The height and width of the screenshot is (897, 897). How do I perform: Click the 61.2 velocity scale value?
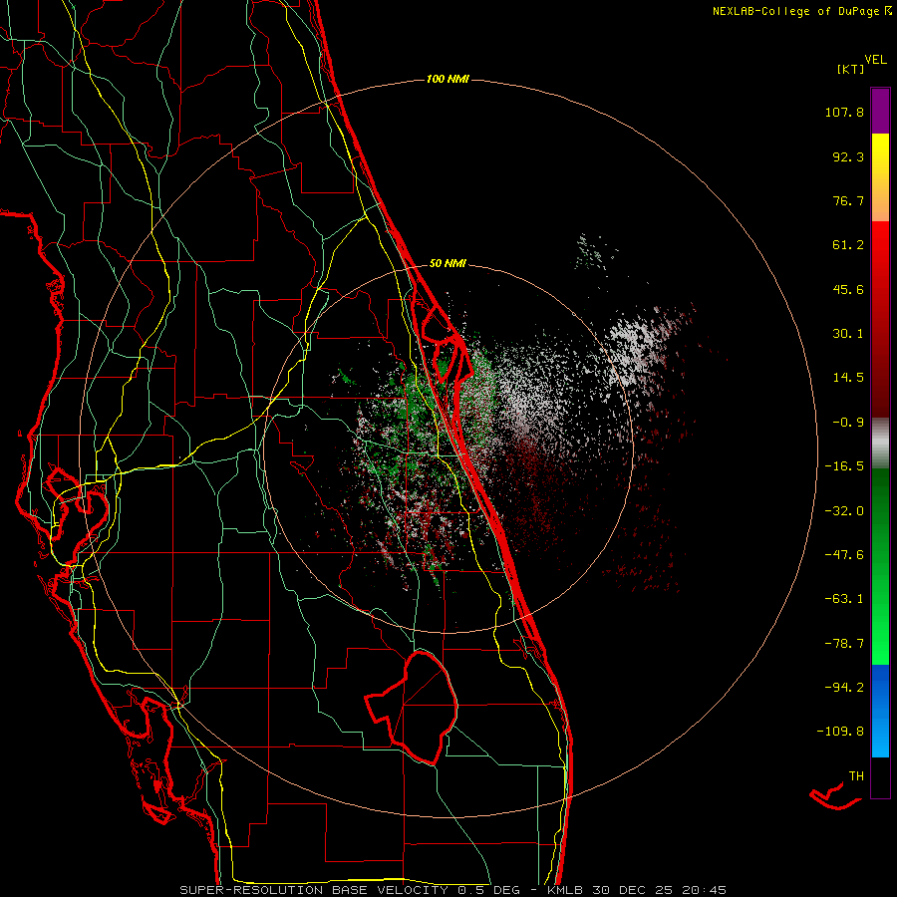click(848, 245)
